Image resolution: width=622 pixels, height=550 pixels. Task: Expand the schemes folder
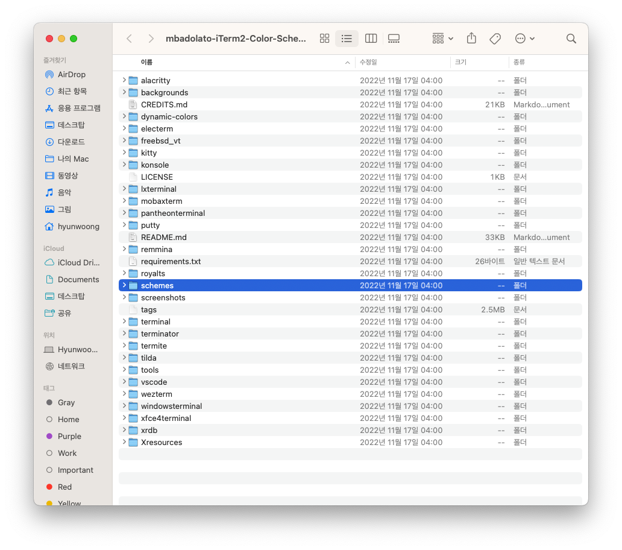click(124, 285)
